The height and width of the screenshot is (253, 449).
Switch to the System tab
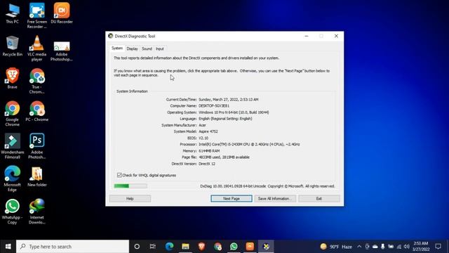pyautogui.click(x=117, y=48)
